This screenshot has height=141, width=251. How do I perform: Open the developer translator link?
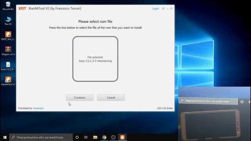point(38,108)
